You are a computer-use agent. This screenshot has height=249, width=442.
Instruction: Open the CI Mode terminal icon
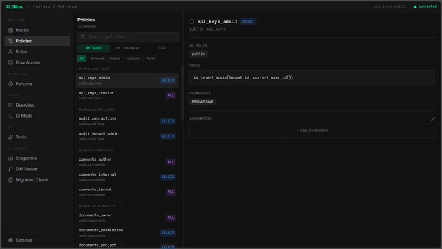point(10,116)
